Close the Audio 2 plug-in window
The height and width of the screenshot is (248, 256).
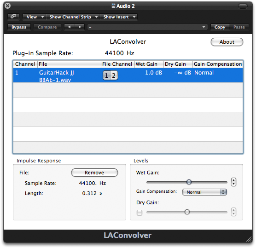pos(7,6)
